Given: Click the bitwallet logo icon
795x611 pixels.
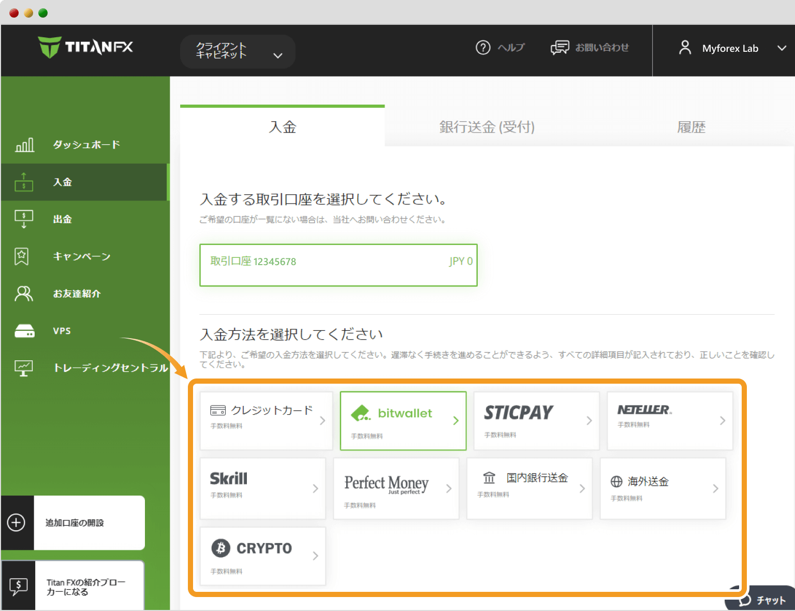Looking at the screenshot, I should (361, 413).
